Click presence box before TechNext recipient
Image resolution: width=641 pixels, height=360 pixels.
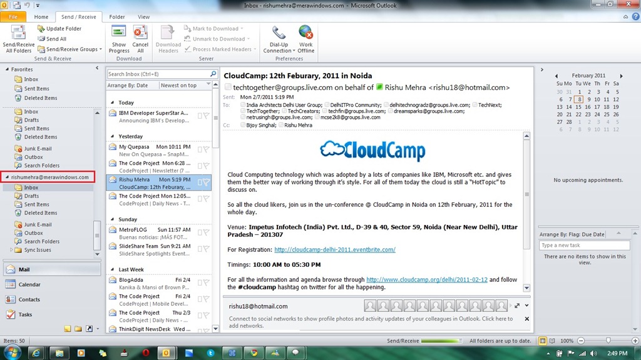[x=474, y=105]
